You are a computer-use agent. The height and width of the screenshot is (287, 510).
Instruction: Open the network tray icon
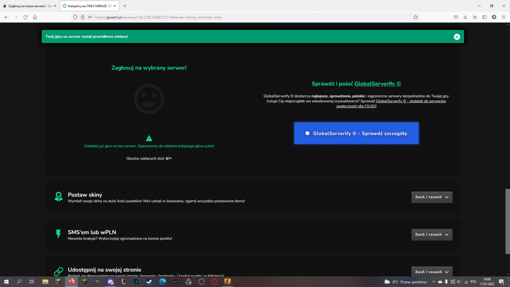[x=466, y=282]
